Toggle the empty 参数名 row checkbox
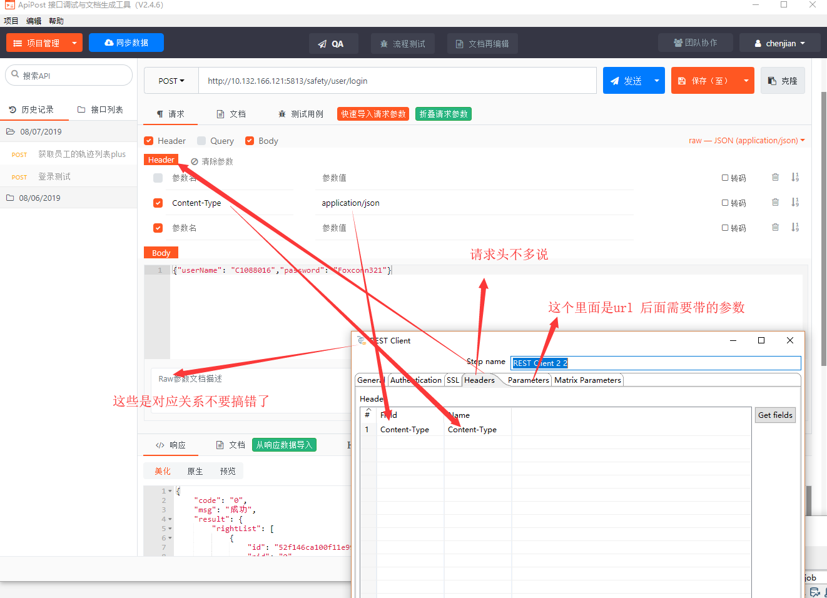 click(158, 228)
